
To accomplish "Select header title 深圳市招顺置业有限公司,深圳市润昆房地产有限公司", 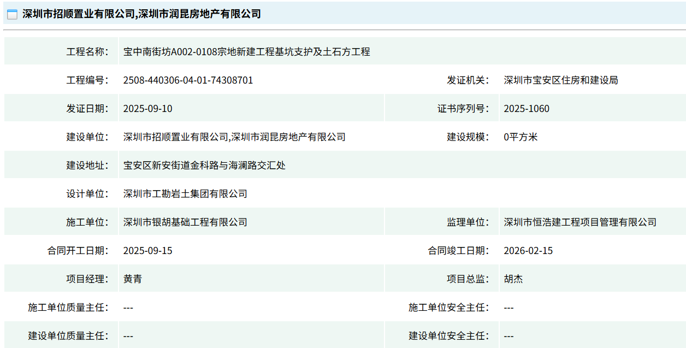I will click(141, 14).
